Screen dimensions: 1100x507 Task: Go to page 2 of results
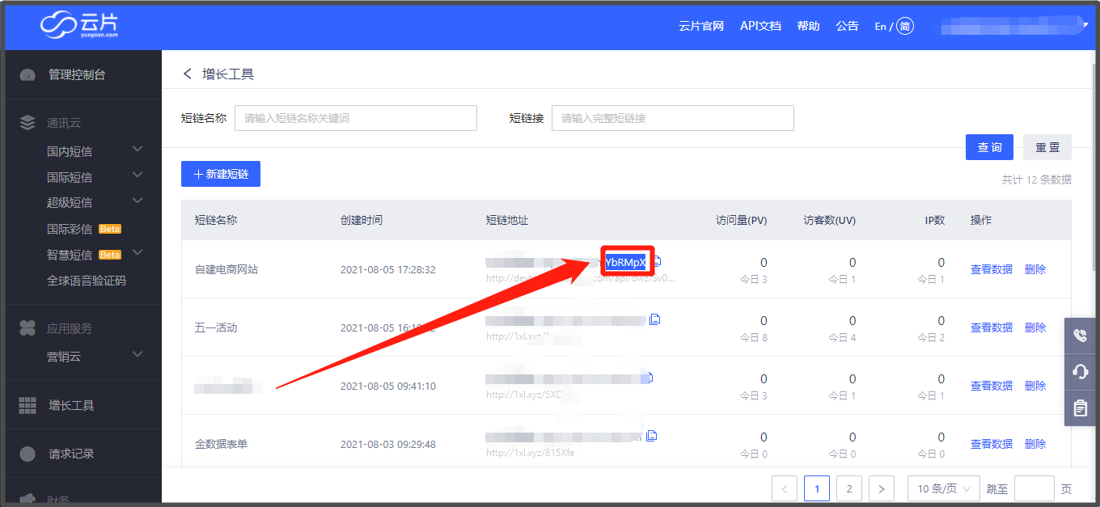(848, 488)
